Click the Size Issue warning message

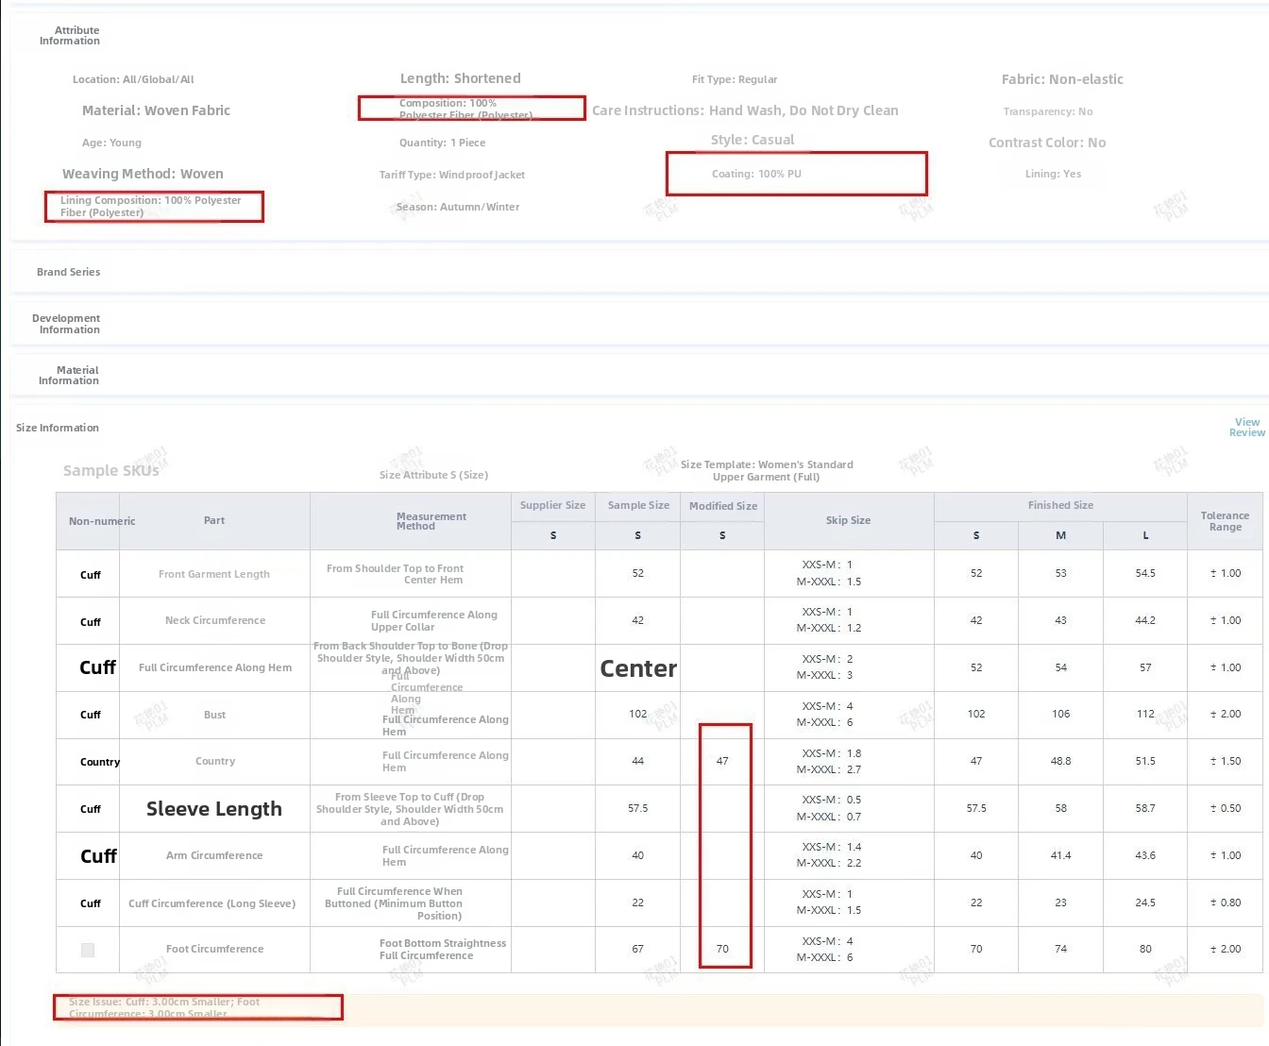(x=164, y=1007)
